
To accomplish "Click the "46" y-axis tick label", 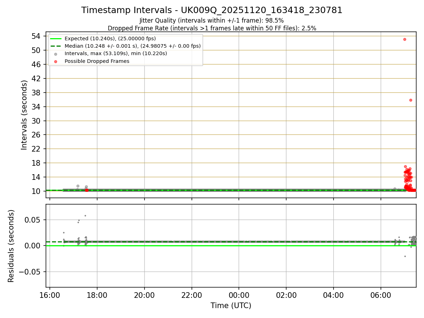I will (36, 64).
